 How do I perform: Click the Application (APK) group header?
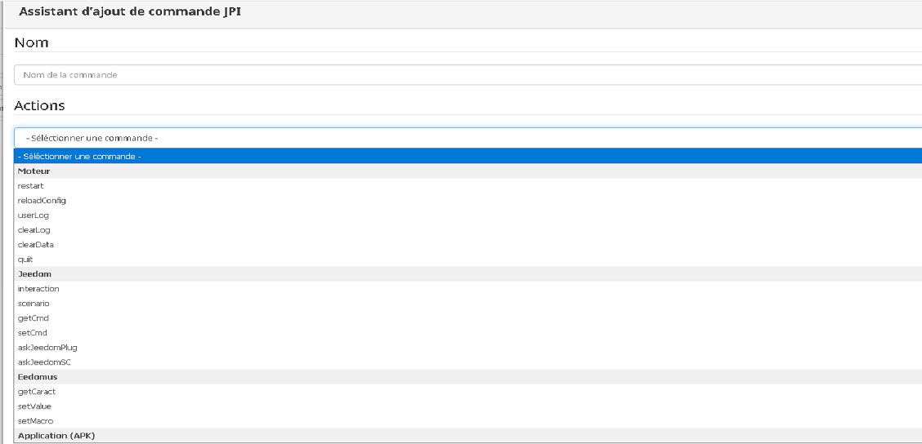click(x=56, y=436)
